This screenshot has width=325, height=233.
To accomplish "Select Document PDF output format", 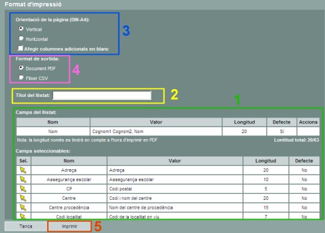I will pos(21,67).
